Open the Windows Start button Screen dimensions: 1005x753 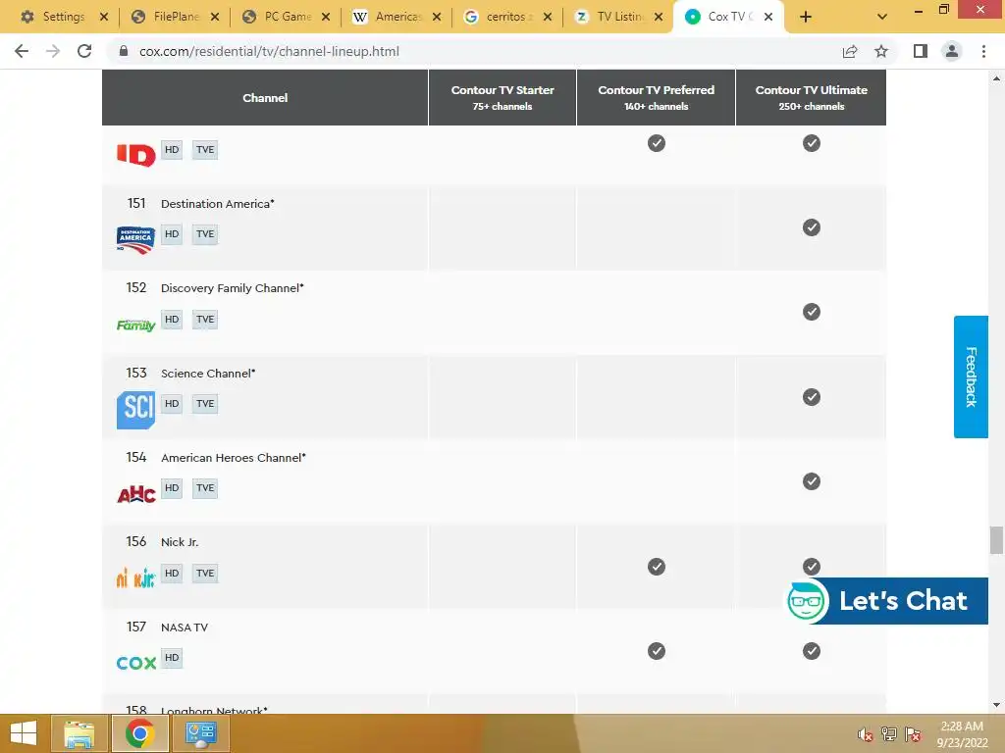tap(24, 733)
